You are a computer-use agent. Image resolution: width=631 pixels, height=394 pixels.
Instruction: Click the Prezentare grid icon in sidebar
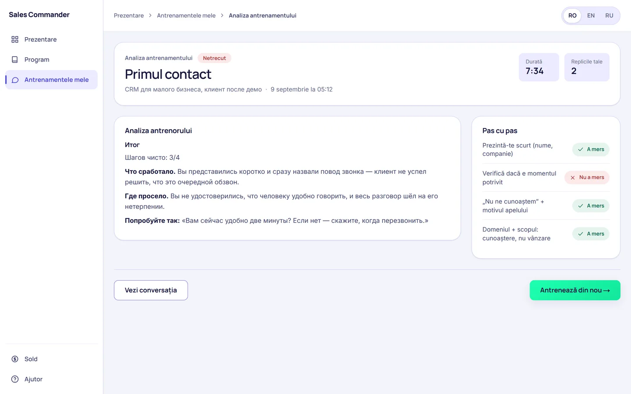pos(15,39)
